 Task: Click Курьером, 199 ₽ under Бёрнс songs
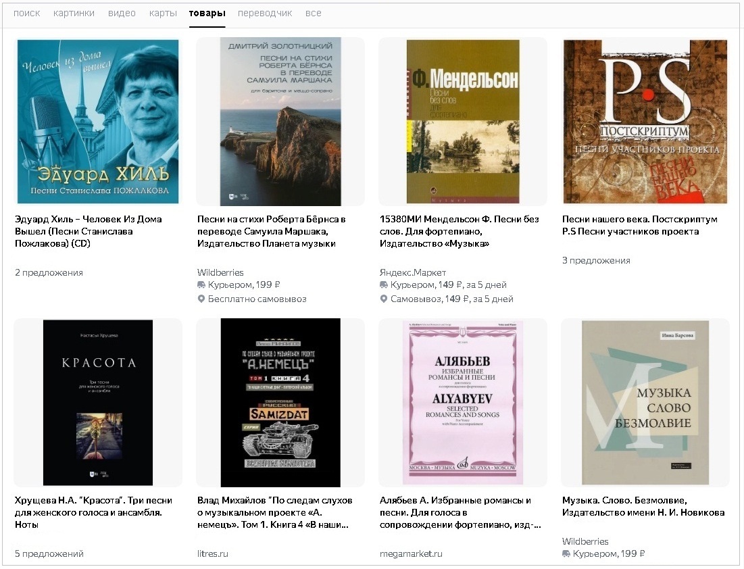[x=244, y=284]
